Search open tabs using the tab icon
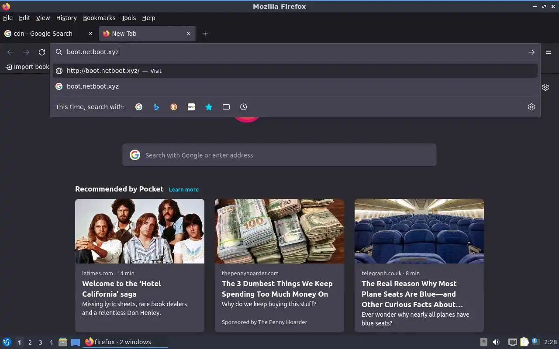559x349 pixels. pos(226,107)
